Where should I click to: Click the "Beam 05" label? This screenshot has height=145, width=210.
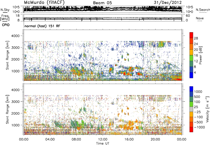[102, 3]
